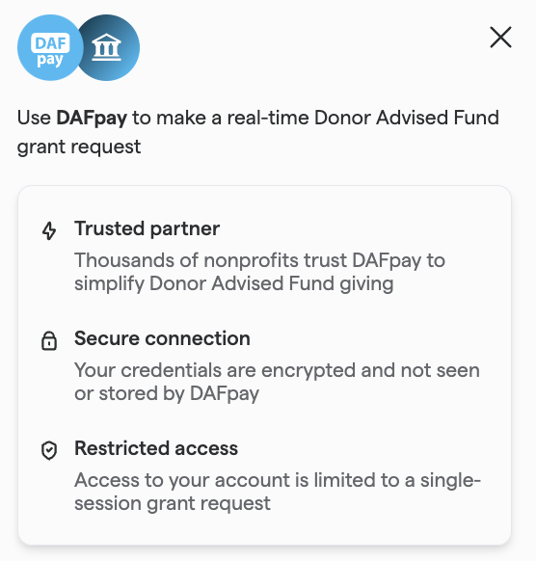Click the DAFpay logo circle
The width and height of the screenshot is (536, 561).
(x=50, y=47)
